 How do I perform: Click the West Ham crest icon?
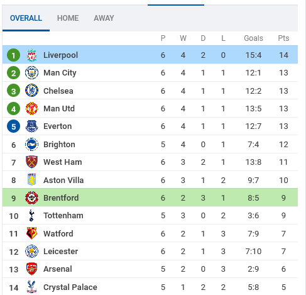pyautogui.click(x=31, y=162)
